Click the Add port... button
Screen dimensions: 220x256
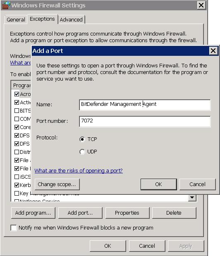[80, 213]
